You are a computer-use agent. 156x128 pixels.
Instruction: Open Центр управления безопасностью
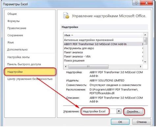click(30, 79)
